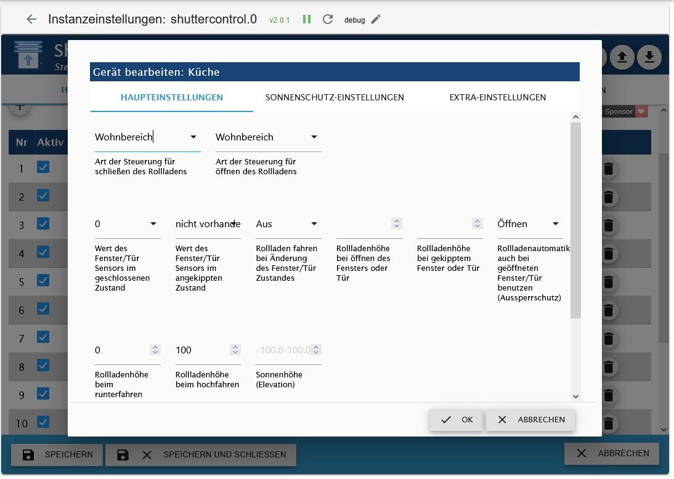Switch to Sonnenschutz-Einstellungen tab
The width and height of the screenshot is (674, 479).
click(335, 97)
